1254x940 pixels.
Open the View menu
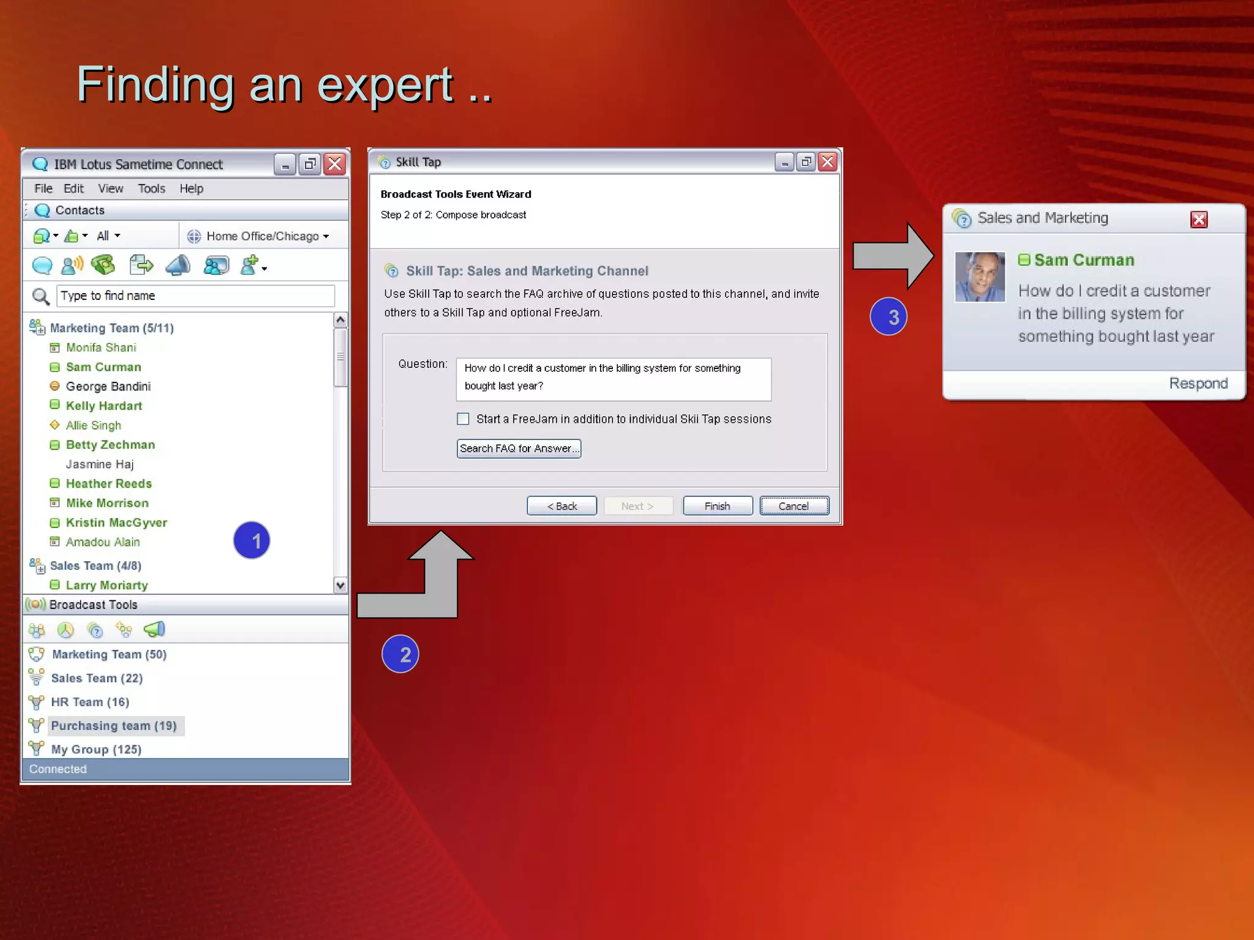tap(110, 188)
